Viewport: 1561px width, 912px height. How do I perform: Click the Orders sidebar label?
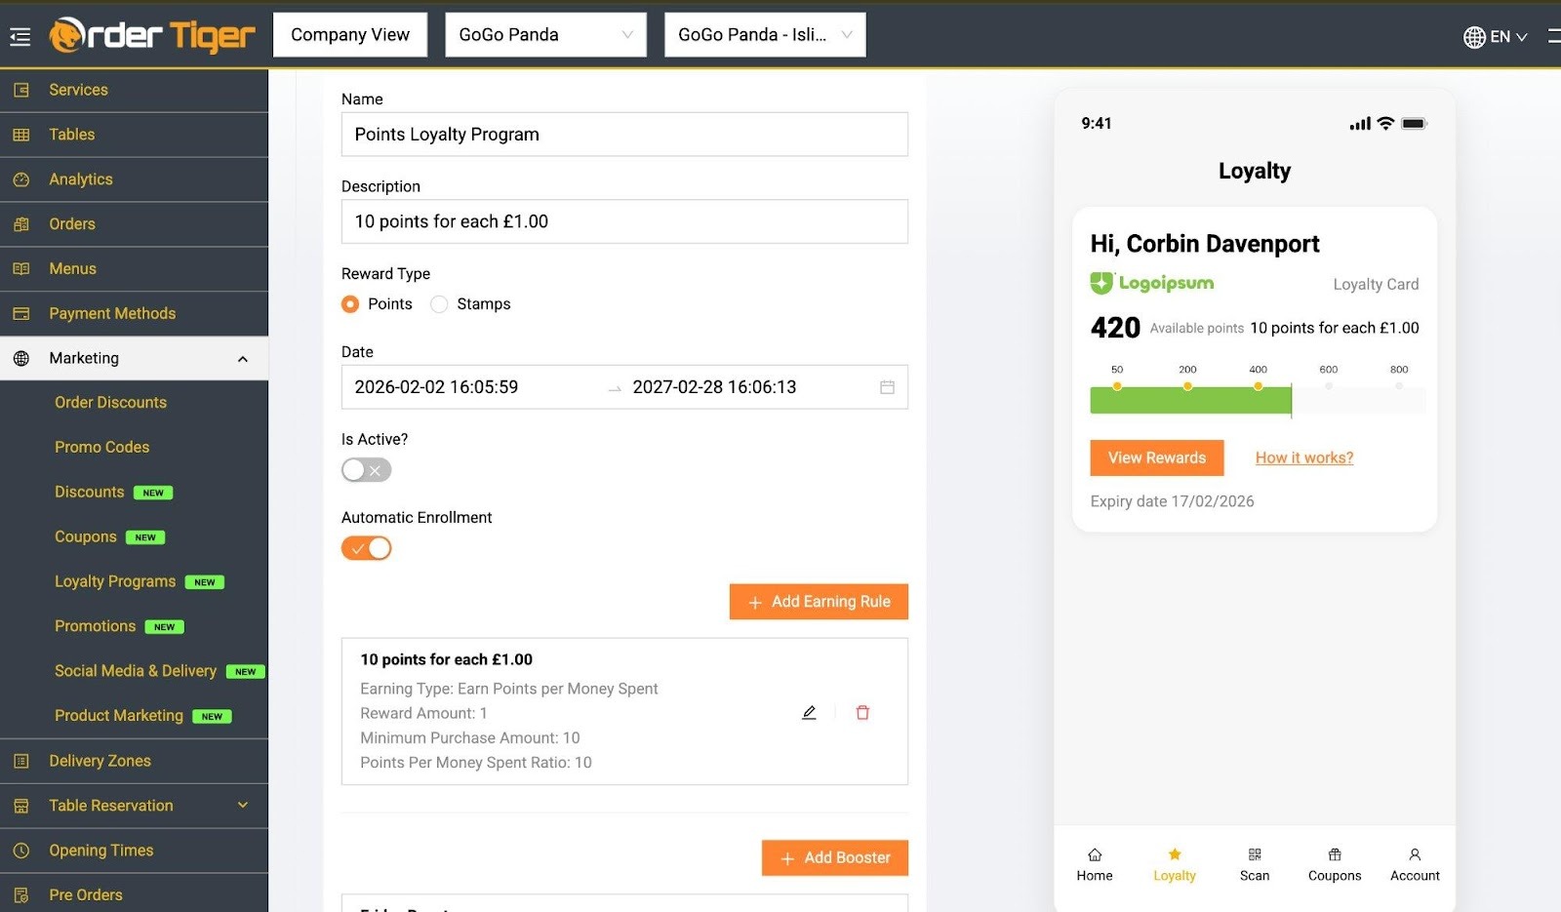(72, 224)
